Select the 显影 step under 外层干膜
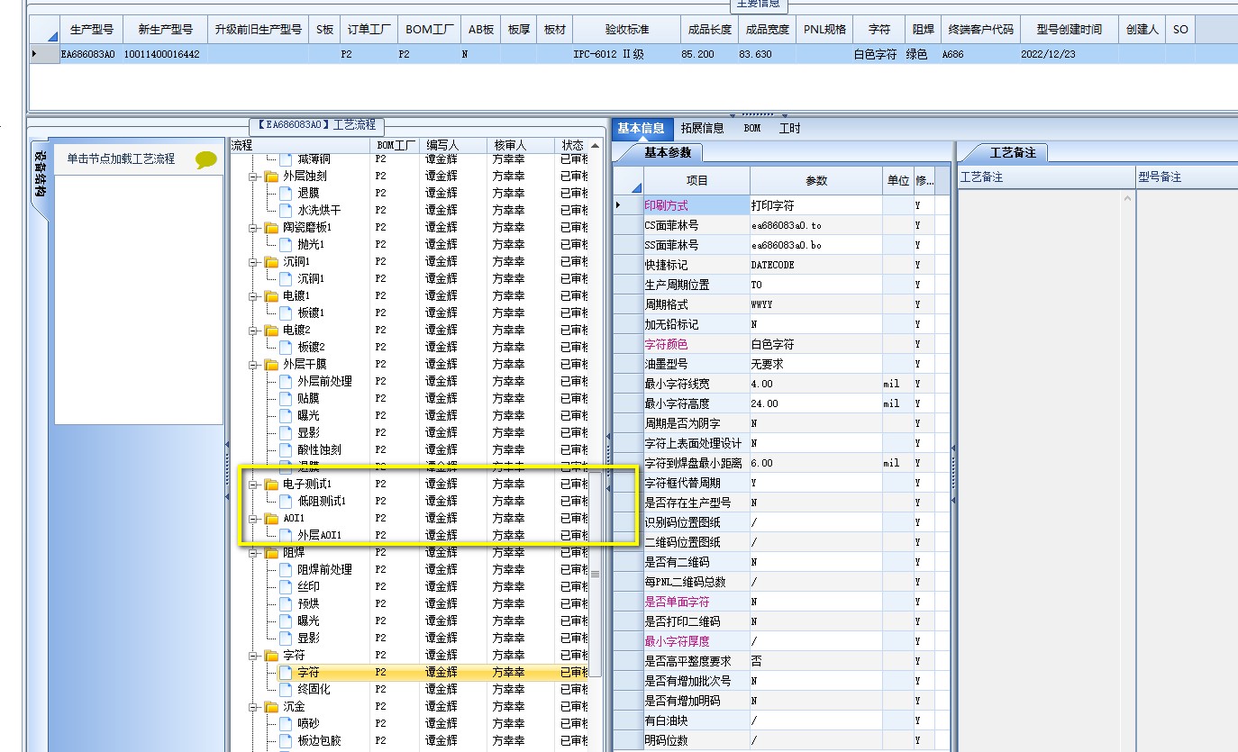Screen dimensions: 1238x752 (308, 432)
